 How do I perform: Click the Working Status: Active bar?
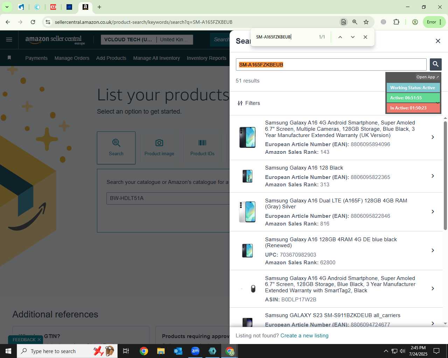pos(413,88)
